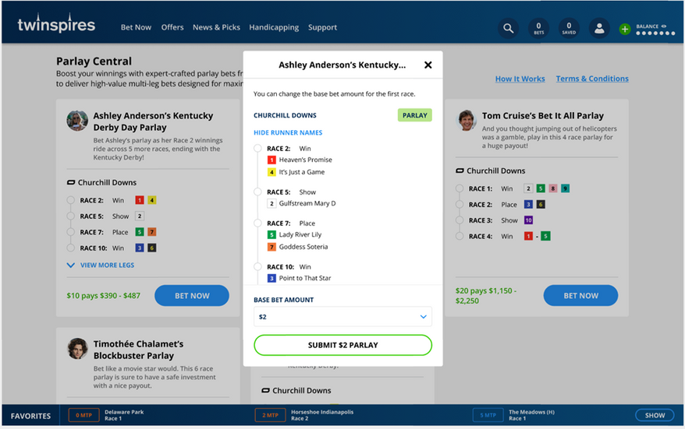The image size is (685, 429).
Task: Click the search magnifier icon in header
Action: (509, 29)
